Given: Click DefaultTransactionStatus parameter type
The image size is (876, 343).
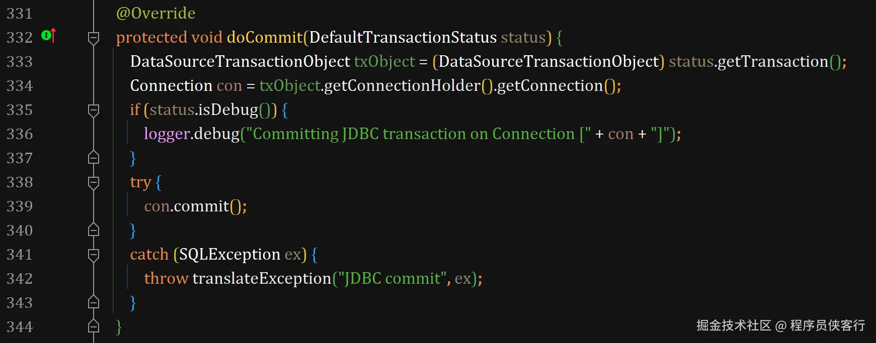Looking at the screenshot, I should 403,38.
